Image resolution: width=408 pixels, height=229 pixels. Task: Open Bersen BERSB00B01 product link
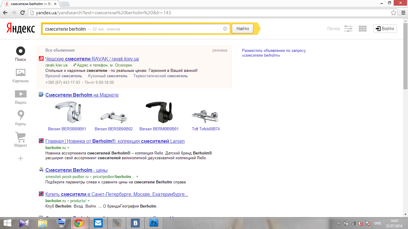67,129
